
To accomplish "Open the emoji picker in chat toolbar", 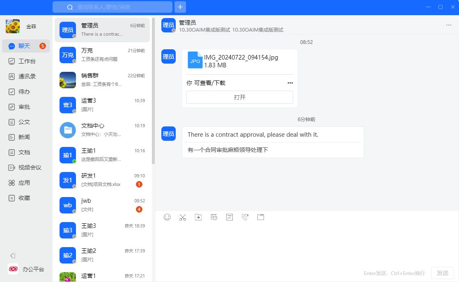I will 167,217.
